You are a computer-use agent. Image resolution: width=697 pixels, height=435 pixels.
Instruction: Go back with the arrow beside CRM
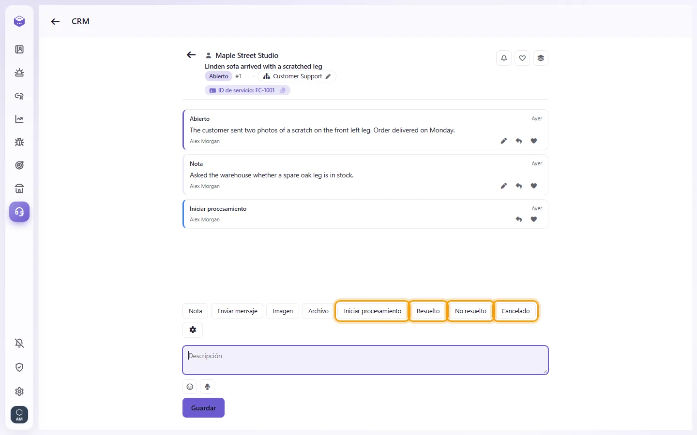(x=55, y=21)
